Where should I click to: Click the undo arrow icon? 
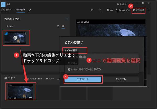(x=91, y=10)
